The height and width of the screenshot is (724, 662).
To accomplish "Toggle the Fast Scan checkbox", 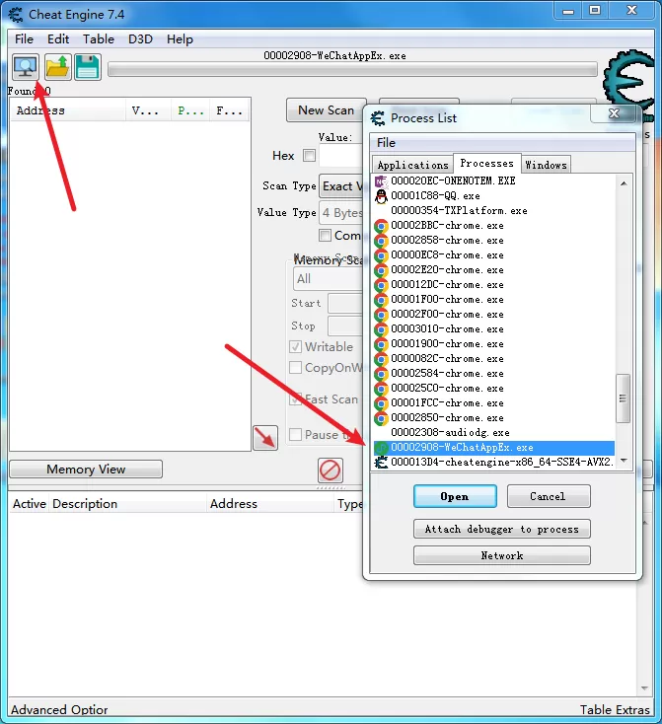I will click(x=295, y=398).
